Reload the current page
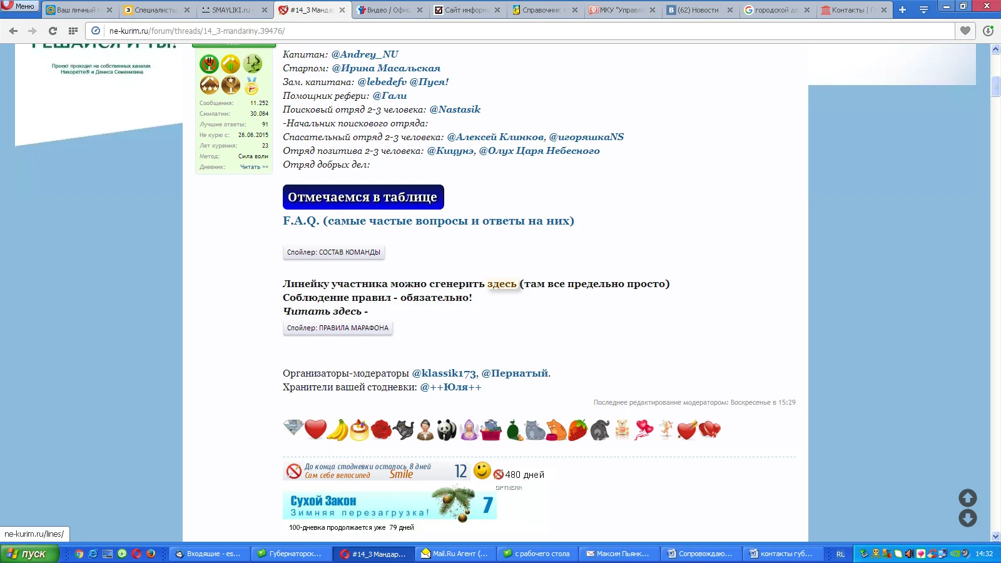This screenshot has height=563, width=1001. [53, 31]
